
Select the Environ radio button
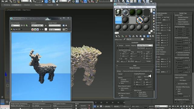125,46
